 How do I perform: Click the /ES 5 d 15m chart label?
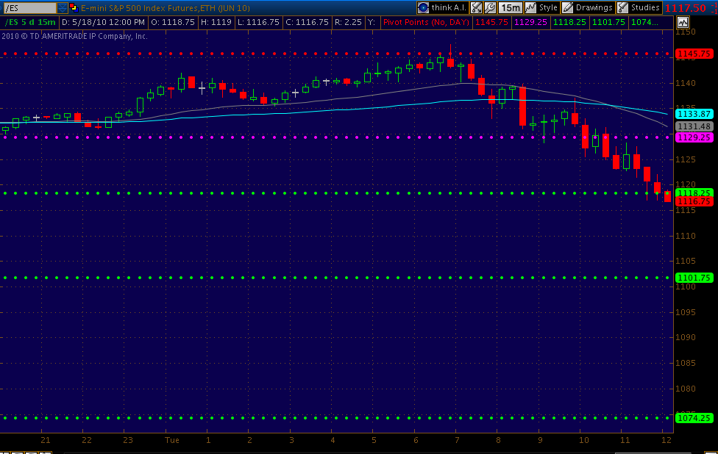tap(29, 22)
